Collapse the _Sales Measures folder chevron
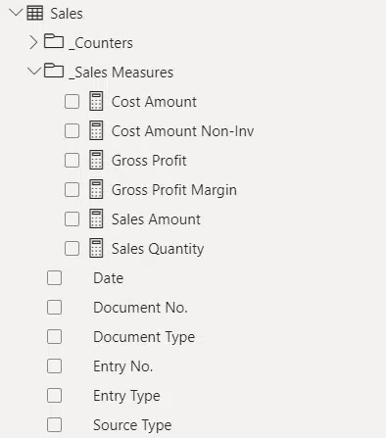This screenshot has height=438, width=386. (34, 71)
